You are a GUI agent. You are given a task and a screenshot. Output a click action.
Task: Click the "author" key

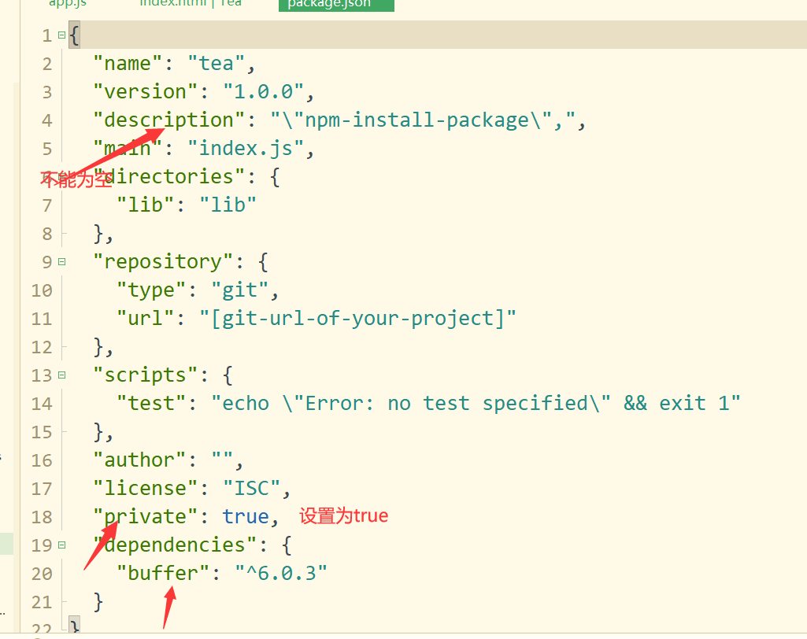tap(139, 460)
